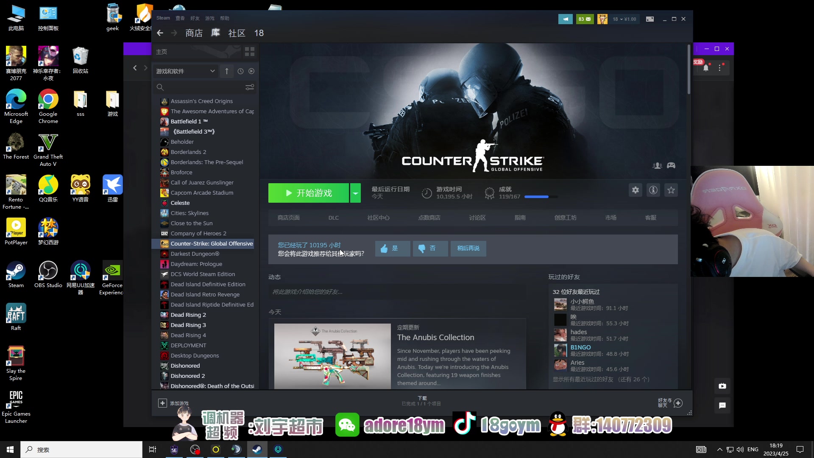
Task: Open the Windows notification center
Action: [x=800, y=450]
